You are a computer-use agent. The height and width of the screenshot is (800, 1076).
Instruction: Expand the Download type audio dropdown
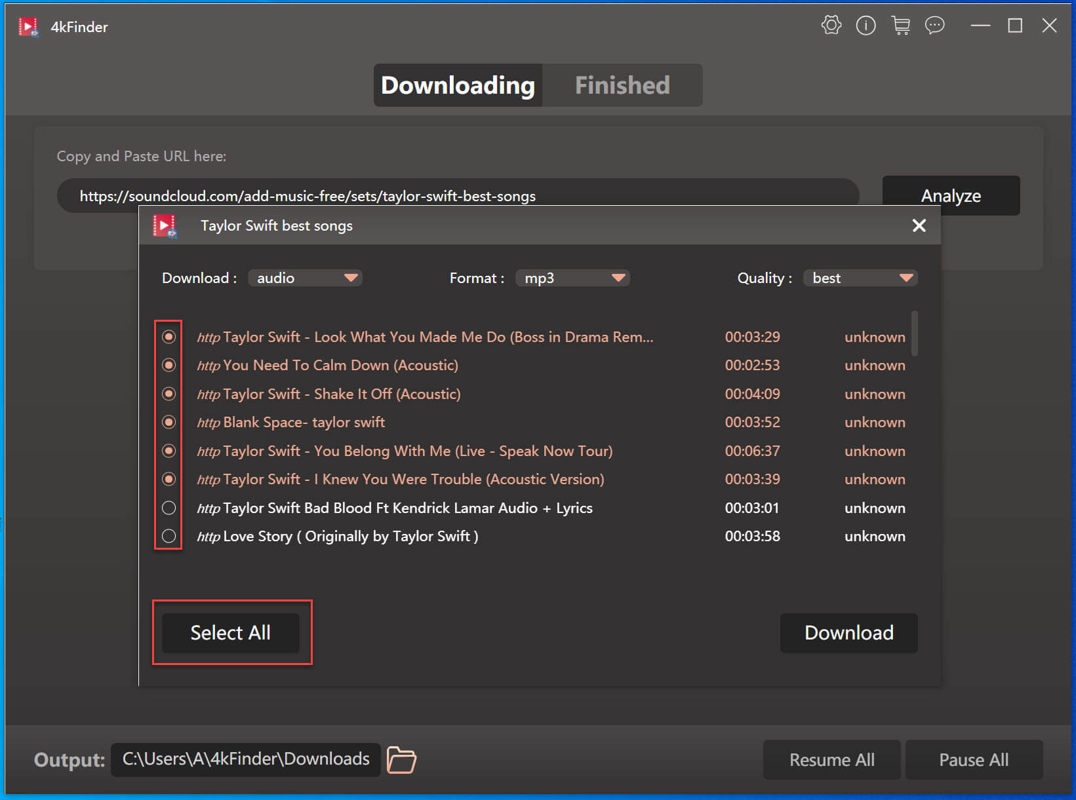(x=305, y=278)
